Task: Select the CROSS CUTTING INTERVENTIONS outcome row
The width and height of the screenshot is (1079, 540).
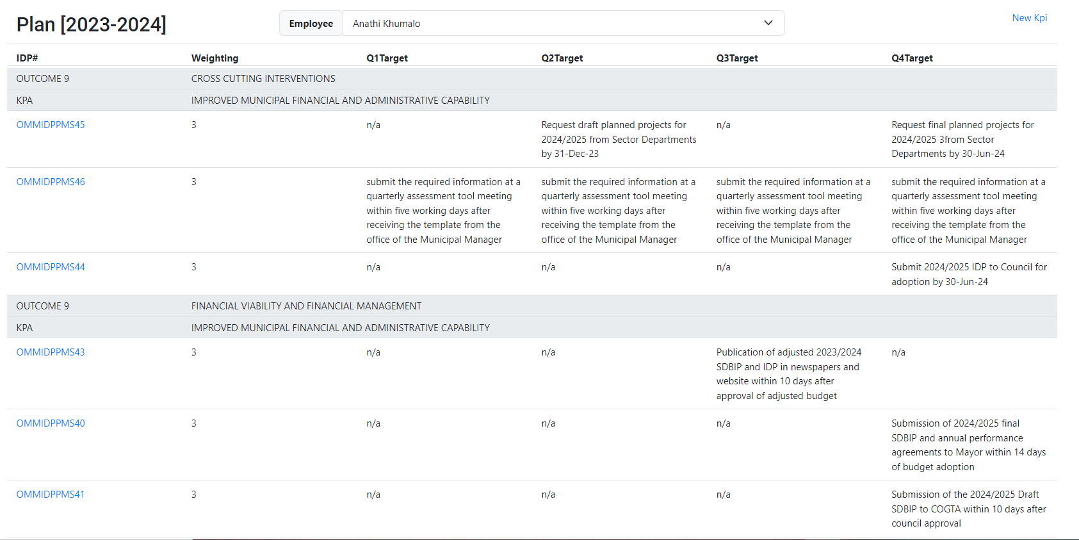Action: [x=263, y=79]
